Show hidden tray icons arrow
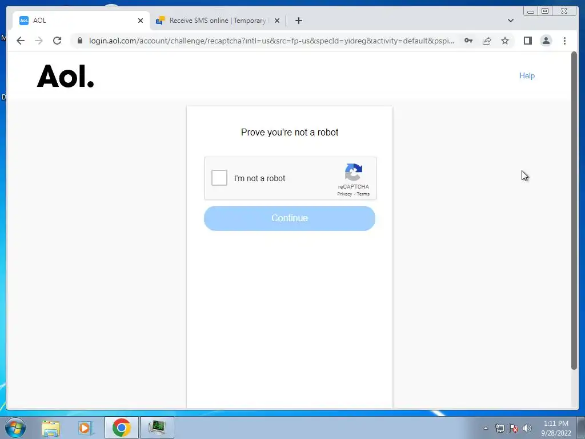The height and width of the screenshot is (439, 585). click(486, 428)
